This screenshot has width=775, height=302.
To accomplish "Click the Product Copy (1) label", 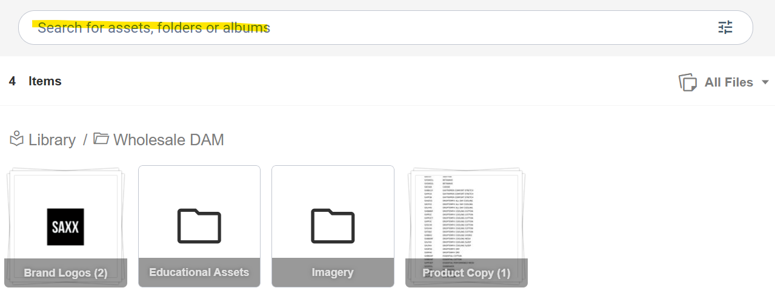I will (x=466, y=273).
